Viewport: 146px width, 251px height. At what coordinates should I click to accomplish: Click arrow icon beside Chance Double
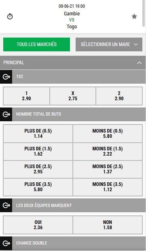tap(6, 243)
